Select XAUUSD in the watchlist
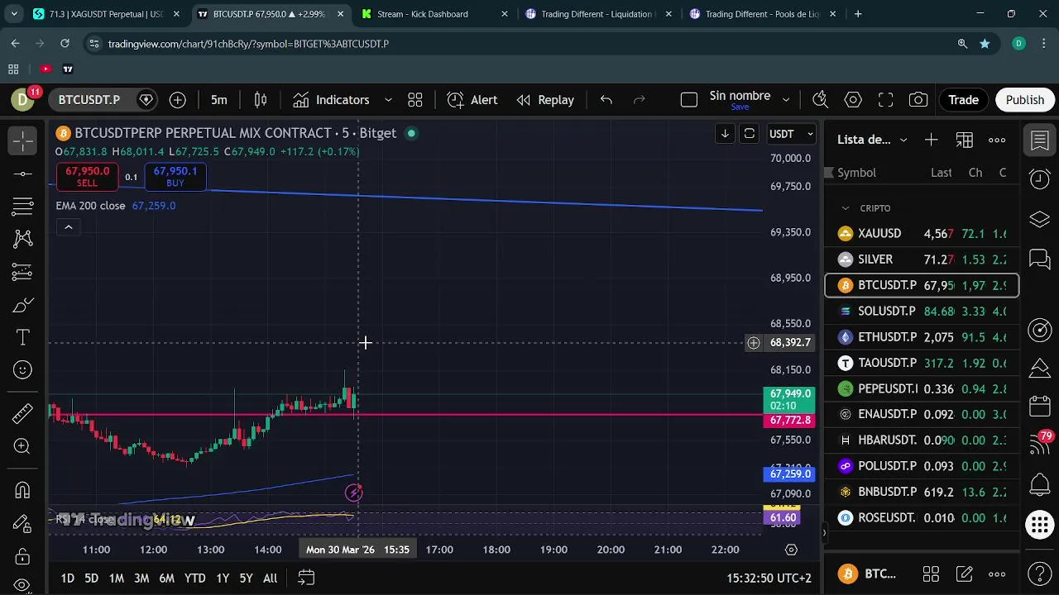Viewport: 1059px width, 595px height. click(x=922, y=234)
